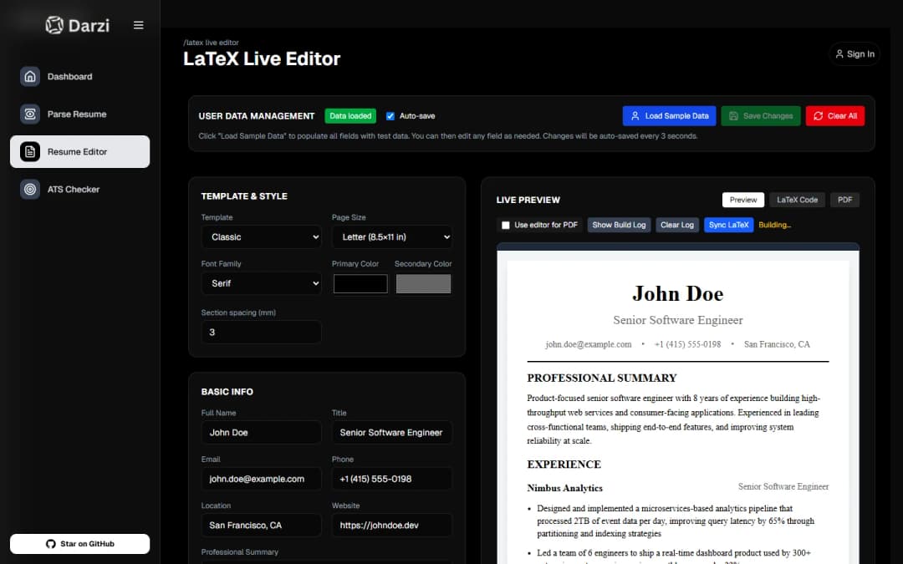903x564 pixels.
Task: Click the Resume Editor document icon
Action: click(30, 152)
